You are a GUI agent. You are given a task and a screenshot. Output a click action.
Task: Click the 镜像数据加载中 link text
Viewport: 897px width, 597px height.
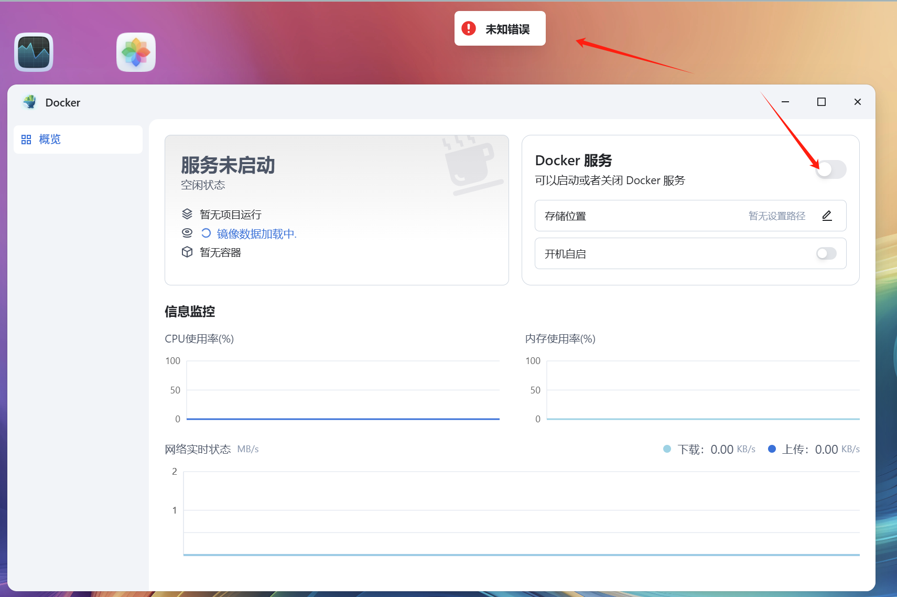tap(257, 233)
